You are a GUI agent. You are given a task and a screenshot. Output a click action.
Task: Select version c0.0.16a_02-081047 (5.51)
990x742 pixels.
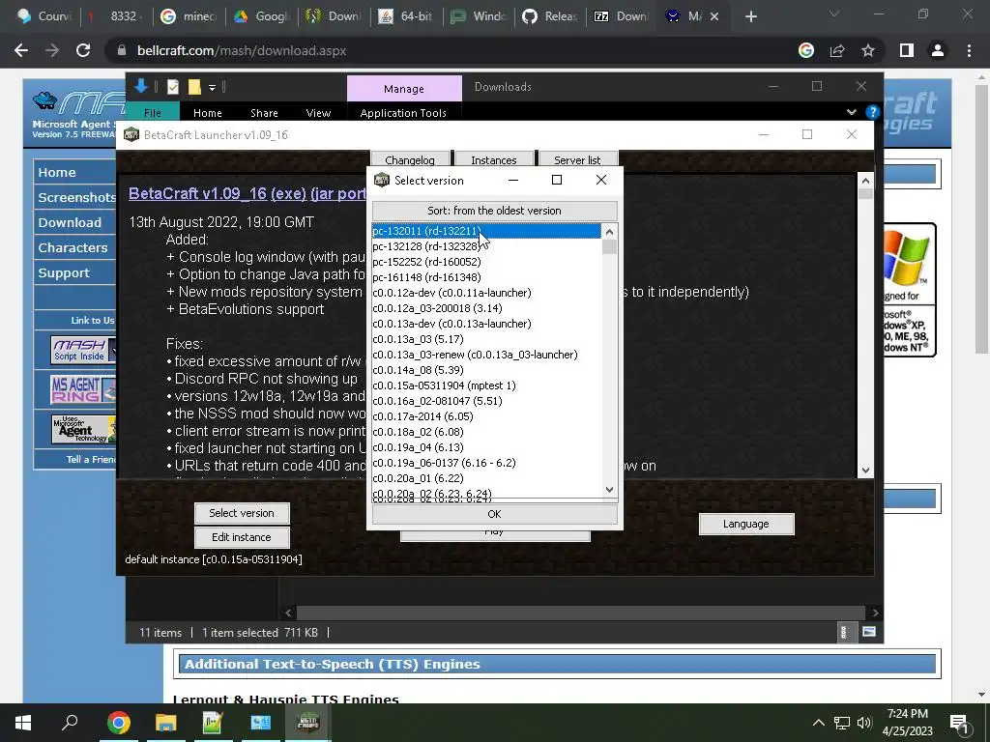click(486, 401)
